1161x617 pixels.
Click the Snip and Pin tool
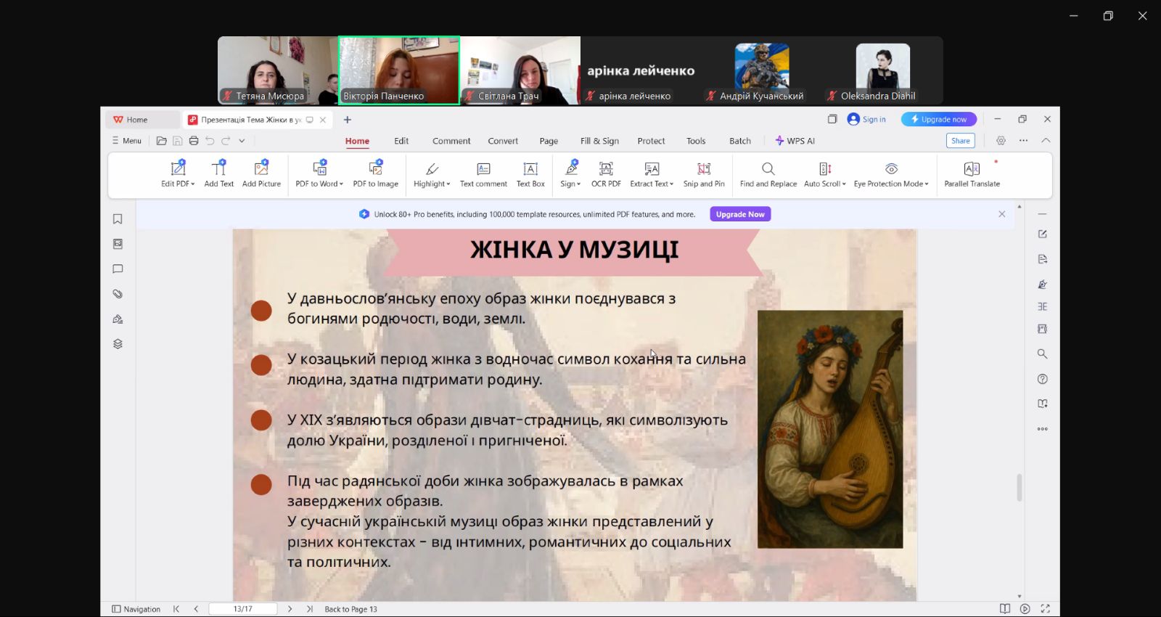point(703,169)
